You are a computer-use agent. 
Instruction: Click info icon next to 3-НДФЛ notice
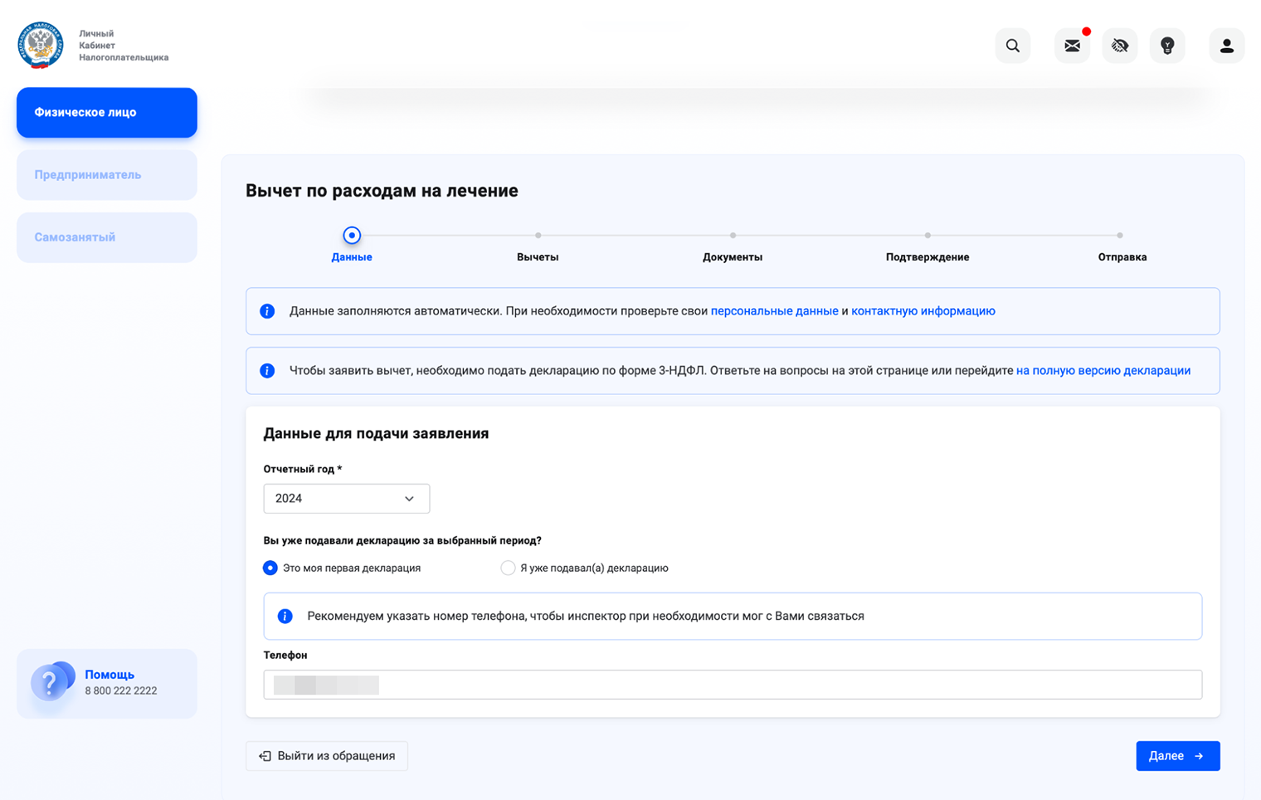click(267, 370)
